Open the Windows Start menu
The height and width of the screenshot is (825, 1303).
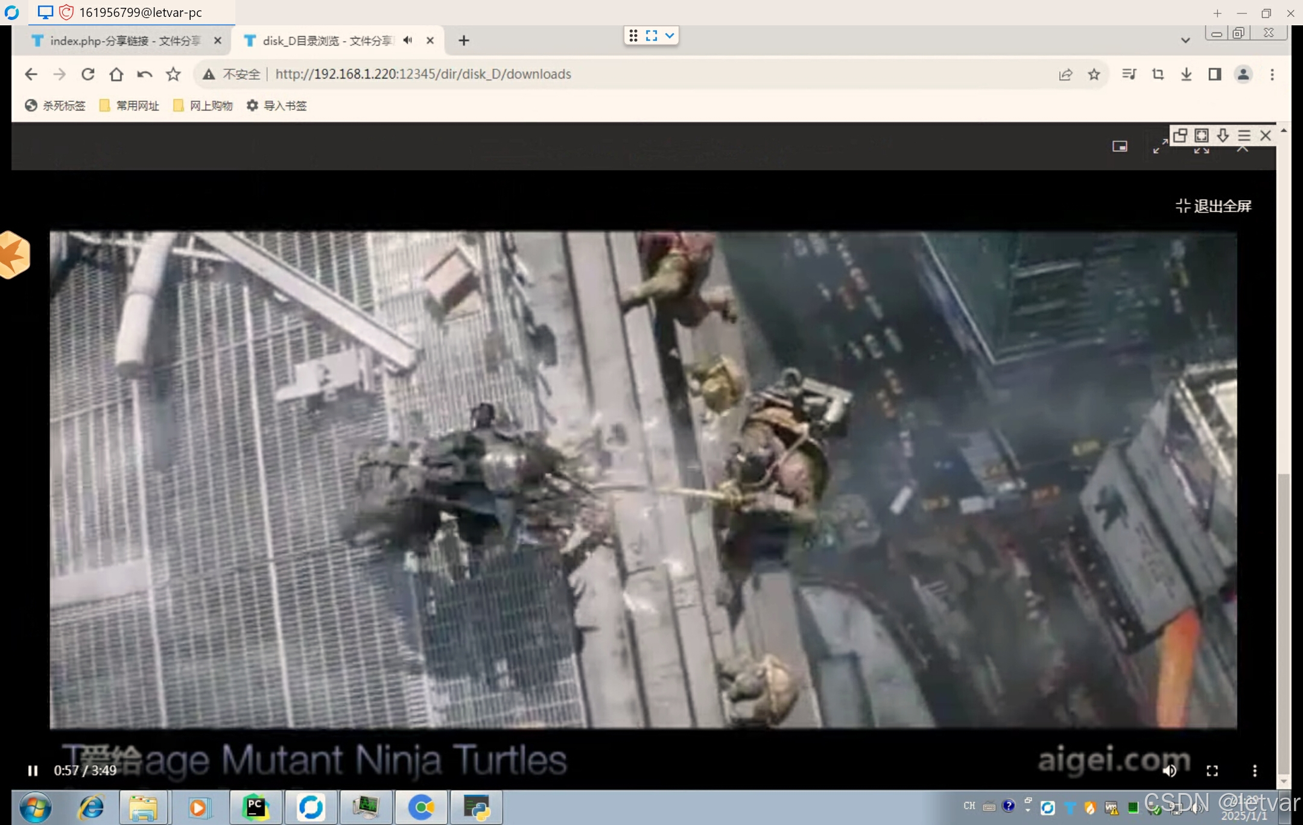tap(36, 808)
